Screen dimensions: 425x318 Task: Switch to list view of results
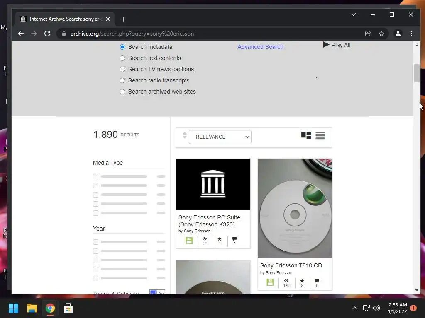click(x=320, y=135)
